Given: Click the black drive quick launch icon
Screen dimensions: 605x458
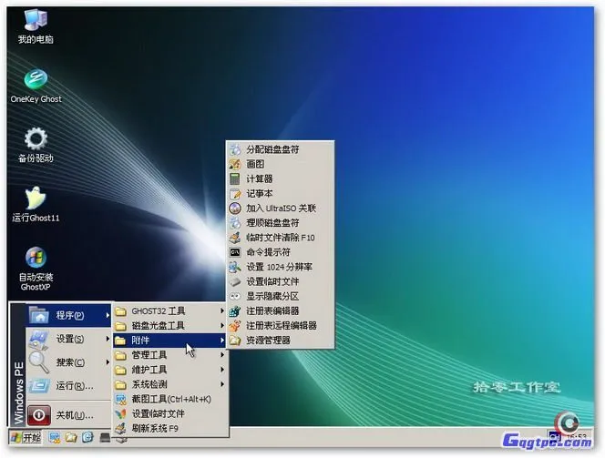Looking at the screenshot, I should pos(105,438).
